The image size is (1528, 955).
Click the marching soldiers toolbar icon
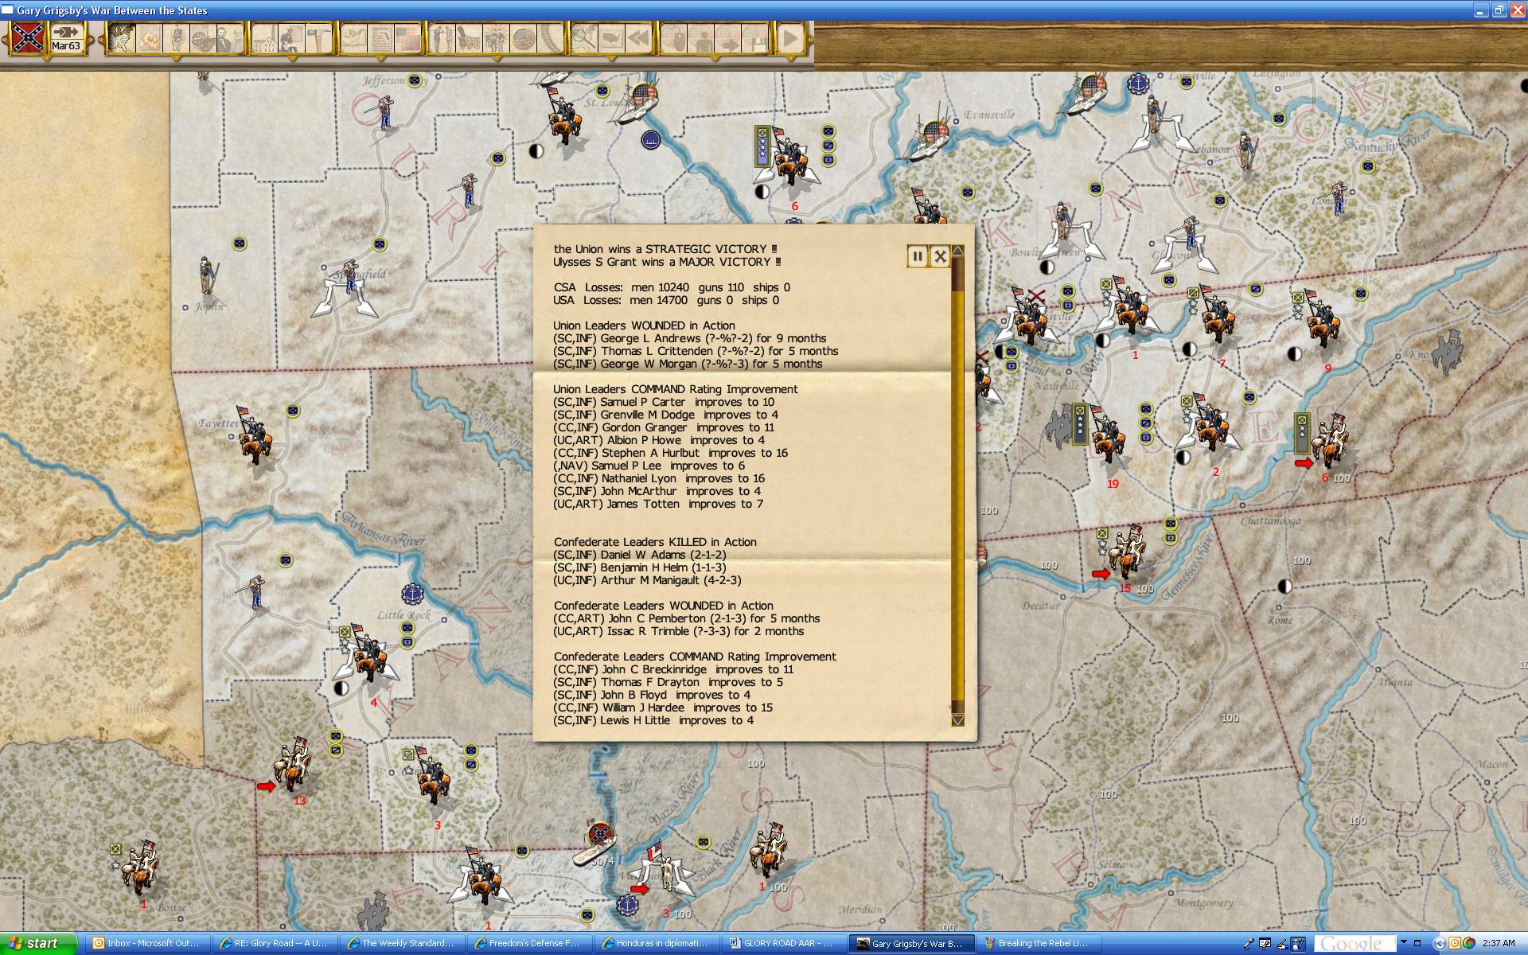point(496,38)
